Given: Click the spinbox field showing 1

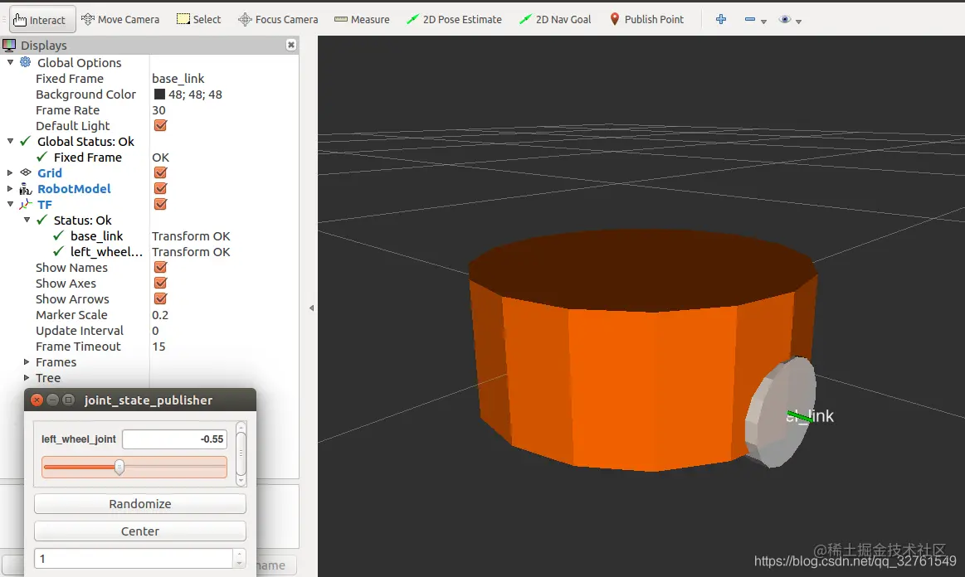Looking at the screenshot, I should [x=134, y=559].
